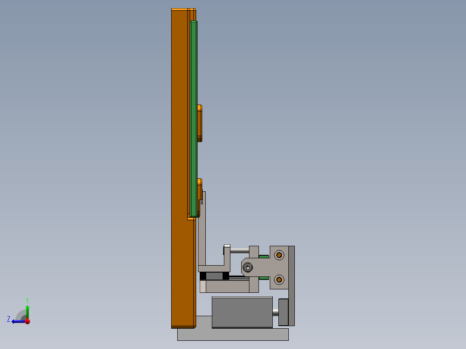Viewport: 466px width, 349px height.
Task: Click the red X axis dot on the triad
Action: (x=27, y=321)
